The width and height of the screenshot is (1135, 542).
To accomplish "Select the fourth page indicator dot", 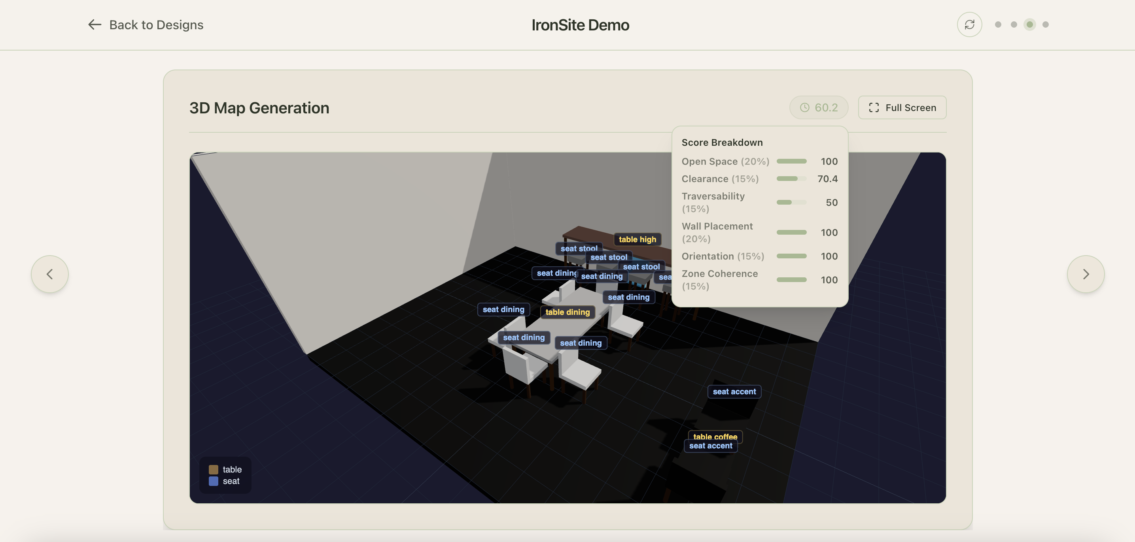I will click(x=1046, y=24).
